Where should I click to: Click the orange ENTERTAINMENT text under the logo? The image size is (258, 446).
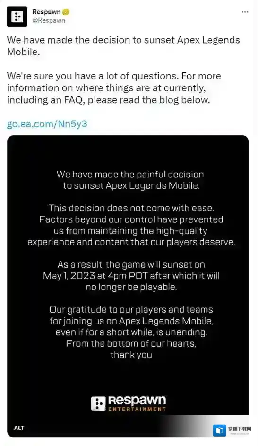[x=137, y=409]
